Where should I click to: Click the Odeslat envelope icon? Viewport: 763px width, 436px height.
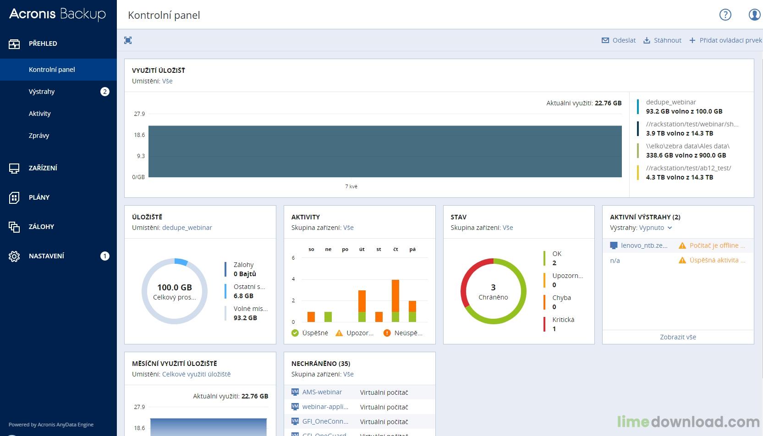pos(605,40)
